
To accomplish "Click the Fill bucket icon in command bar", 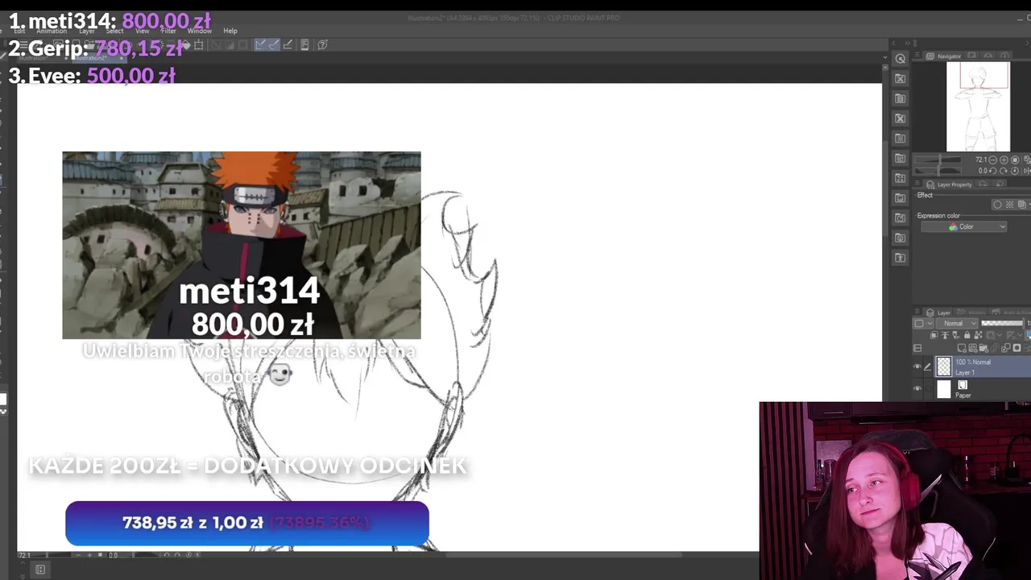I will click(x=186, y=45).
